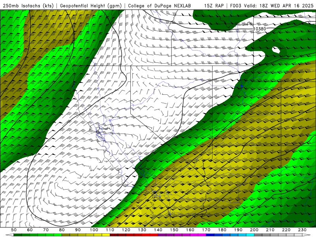The width and height of the screenshot is (316, 237).
Task: Click the 200 value on the legend
Action: coord(254,230)
